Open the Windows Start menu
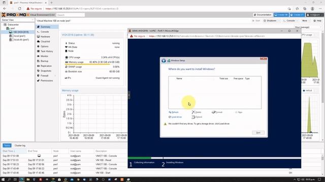 click(3, 179)
